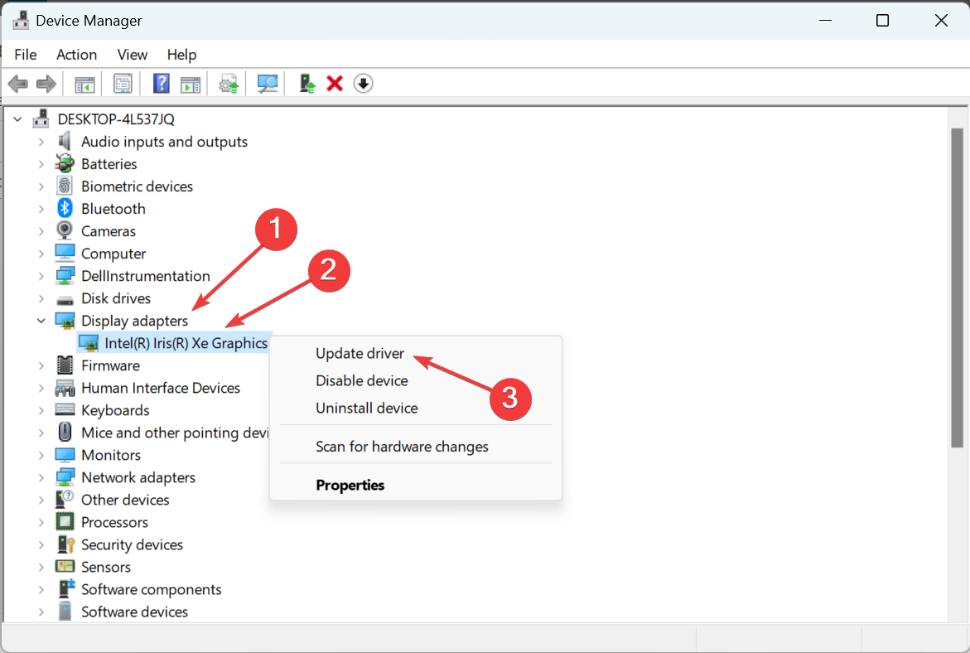Viewport: 970px width, 653px height.
Task: Click the red X Uninstall device icon
Action: point(335,84)
